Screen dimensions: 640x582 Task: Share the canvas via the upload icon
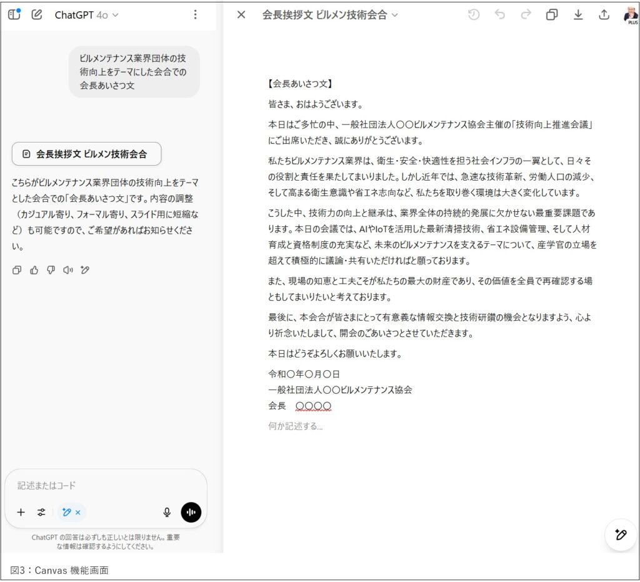604,14
